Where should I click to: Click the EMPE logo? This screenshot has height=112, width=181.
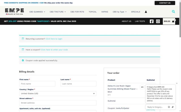[14, 12]
